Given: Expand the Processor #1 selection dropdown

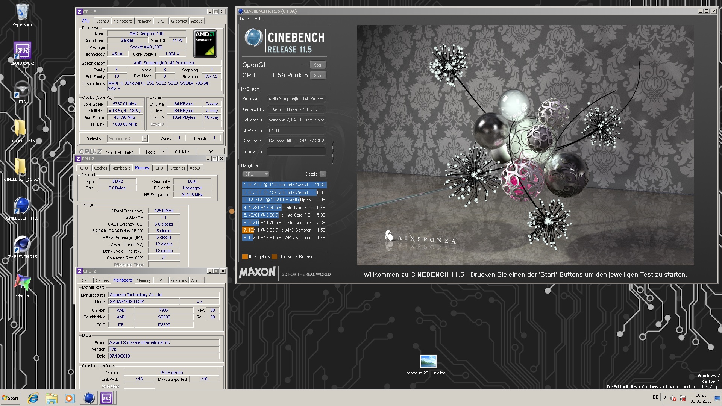Looking at the screenshot, I should pos(144,139).
